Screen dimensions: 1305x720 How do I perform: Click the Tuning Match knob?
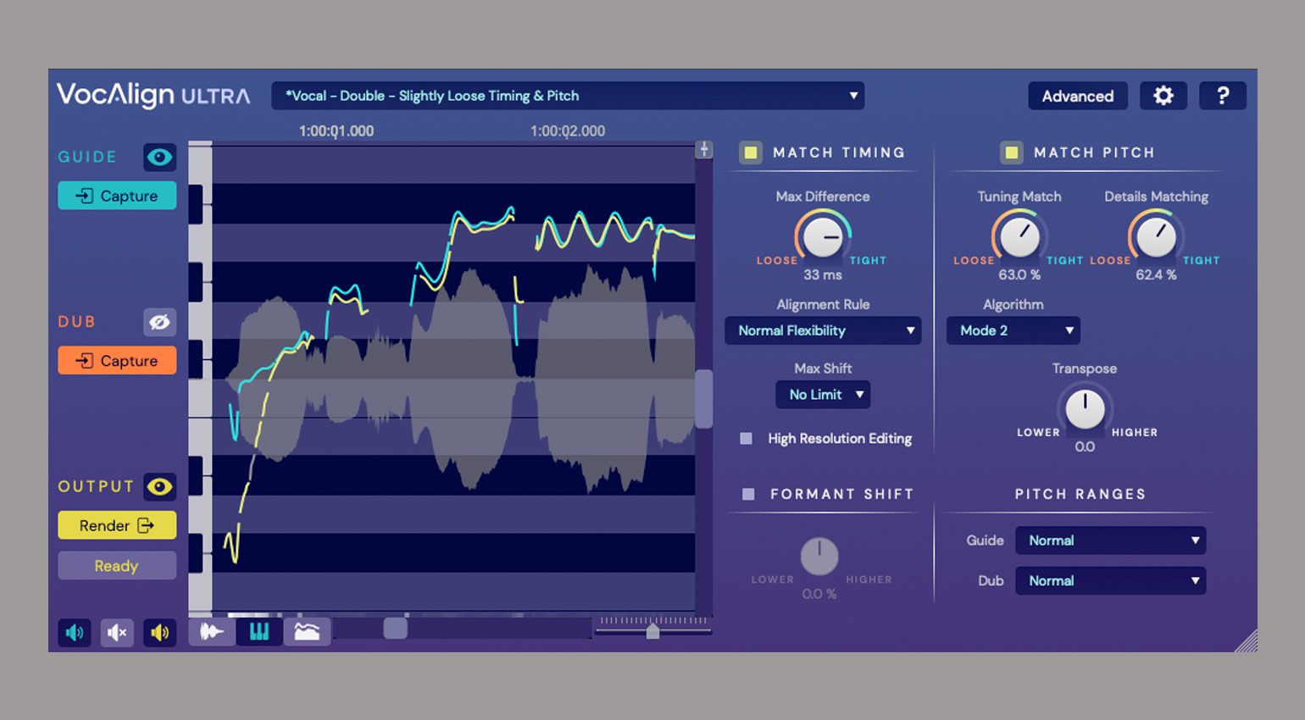tap(1019, 236)
